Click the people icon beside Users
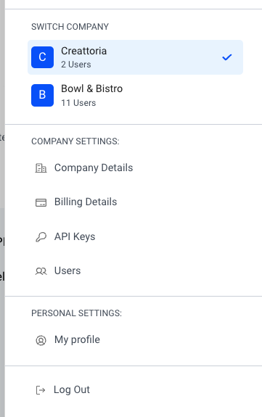 (x=41, y=271)
